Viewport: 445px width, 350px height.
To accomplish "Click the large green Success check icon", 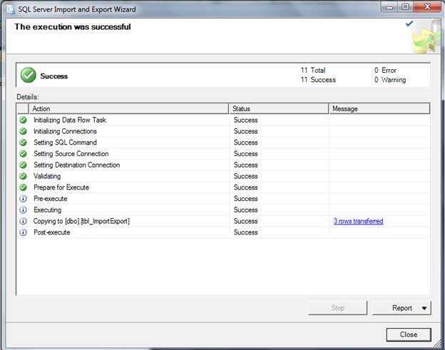I will coord(29,75).
